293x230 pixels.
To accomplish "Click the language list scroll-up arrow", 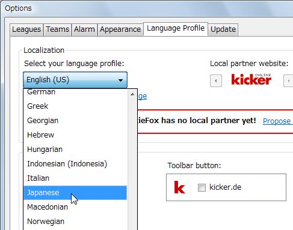I will click(x=132, y=94).
